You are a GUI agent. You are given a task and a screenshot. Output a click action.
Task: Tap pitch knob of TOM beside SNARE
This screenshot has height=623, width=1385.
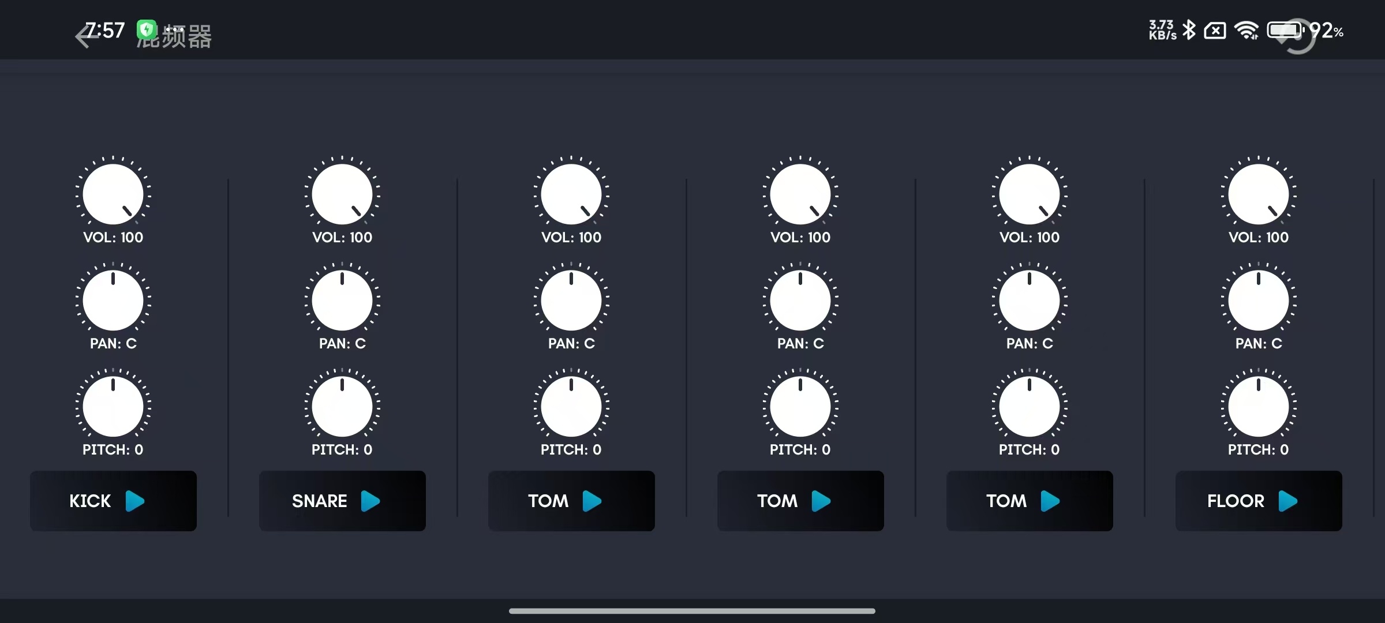click(571, 406)
